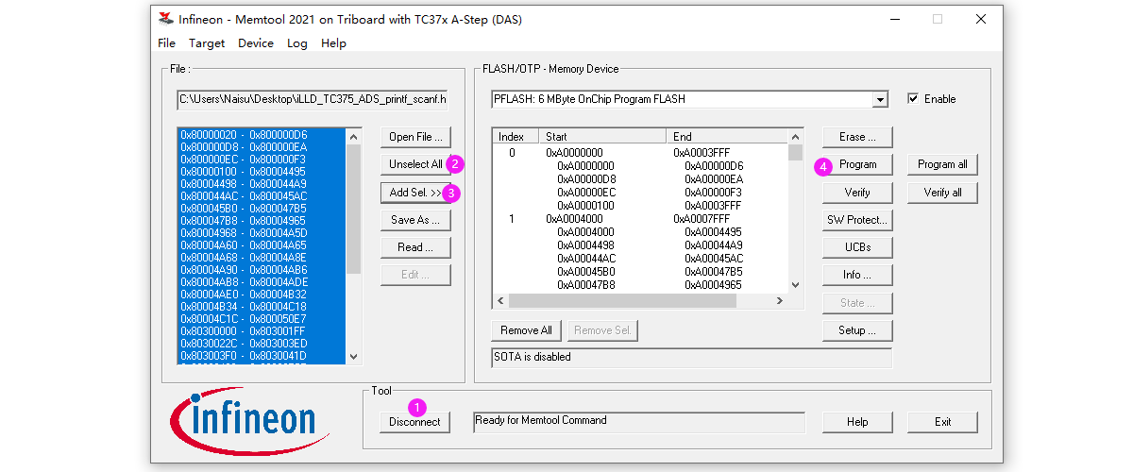Click the End column header

[x=727, y=137]
